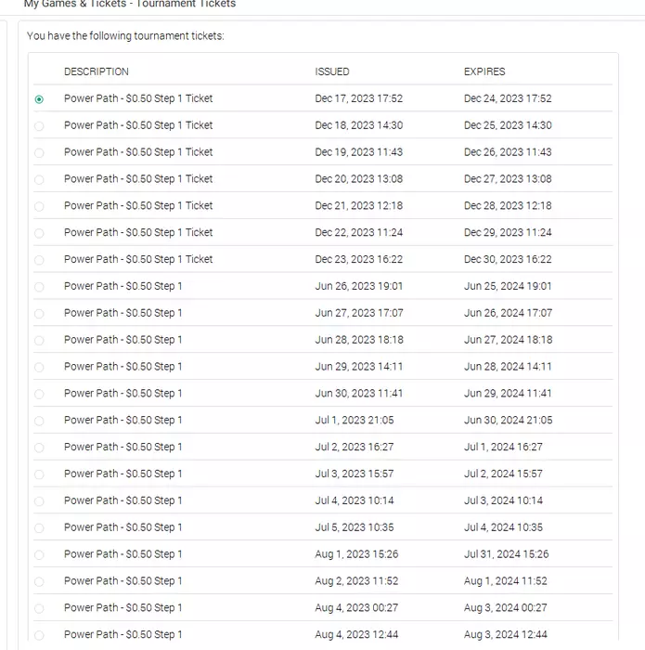Click the EXPIRES column header

[x=484, y=71]
